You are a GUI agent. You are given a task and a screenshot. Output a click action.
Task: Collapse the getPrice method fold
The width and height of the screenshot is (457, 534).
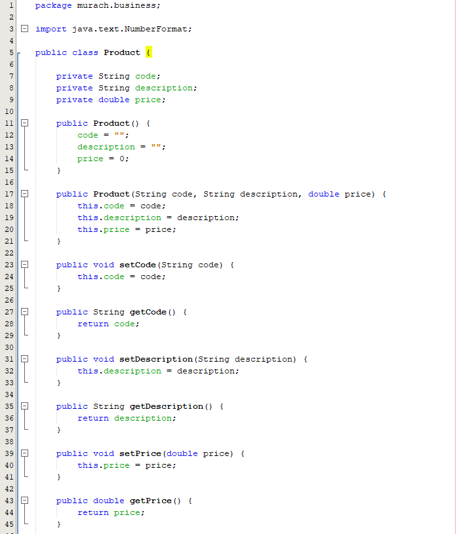pos(24,501)
